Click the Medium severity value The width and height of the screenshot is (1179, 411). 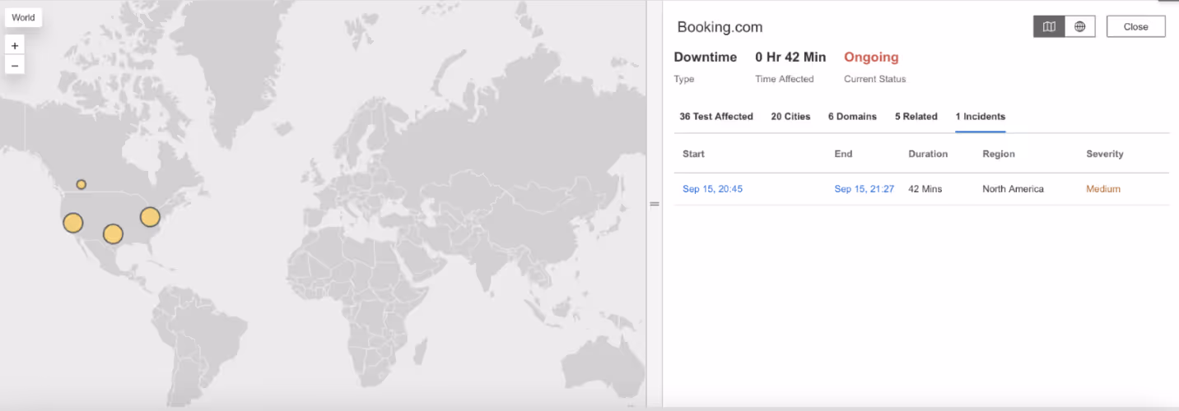[1103, 189]
